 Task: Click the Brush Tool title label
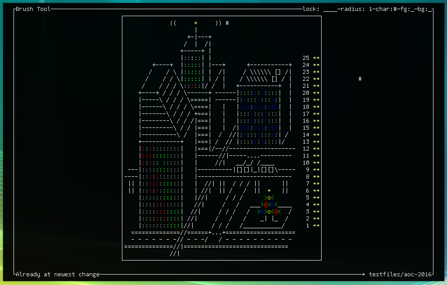[x=34, y=8]
